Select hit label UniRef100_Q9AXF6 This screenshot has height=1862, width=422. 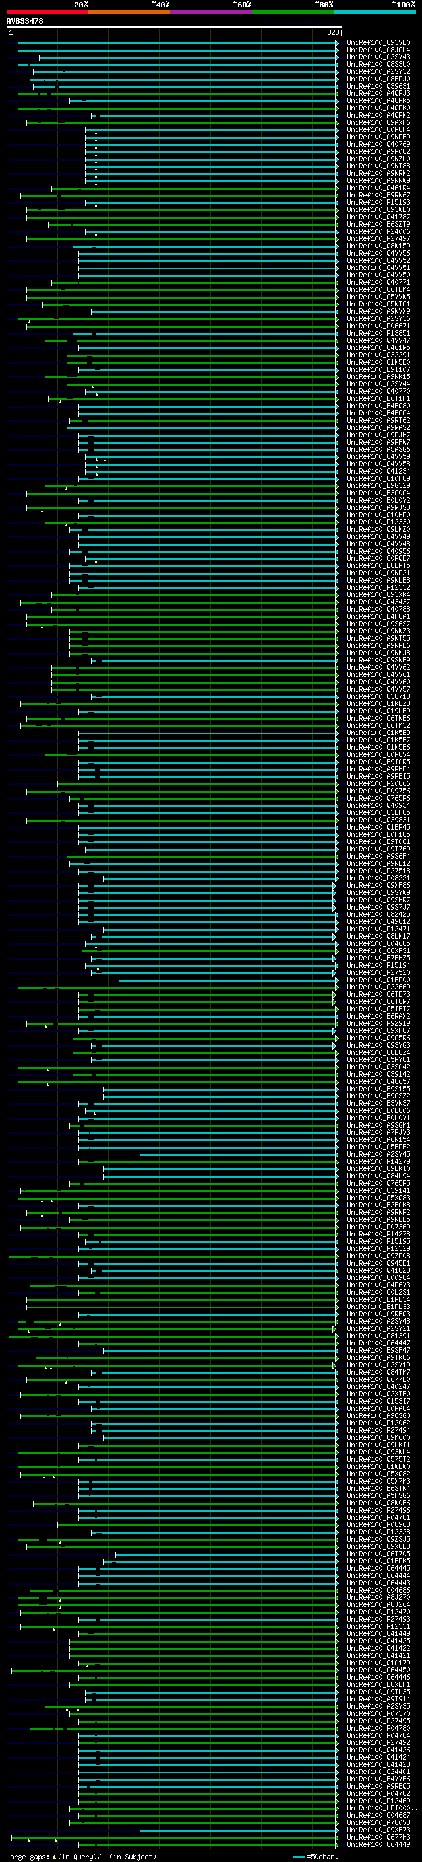[x=378, y=123]
